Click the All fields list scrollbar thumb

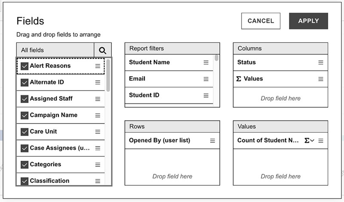[x=108, y=75]
